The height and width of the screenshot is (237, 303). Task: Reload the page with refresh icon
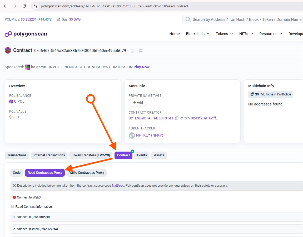coord(24,6)
